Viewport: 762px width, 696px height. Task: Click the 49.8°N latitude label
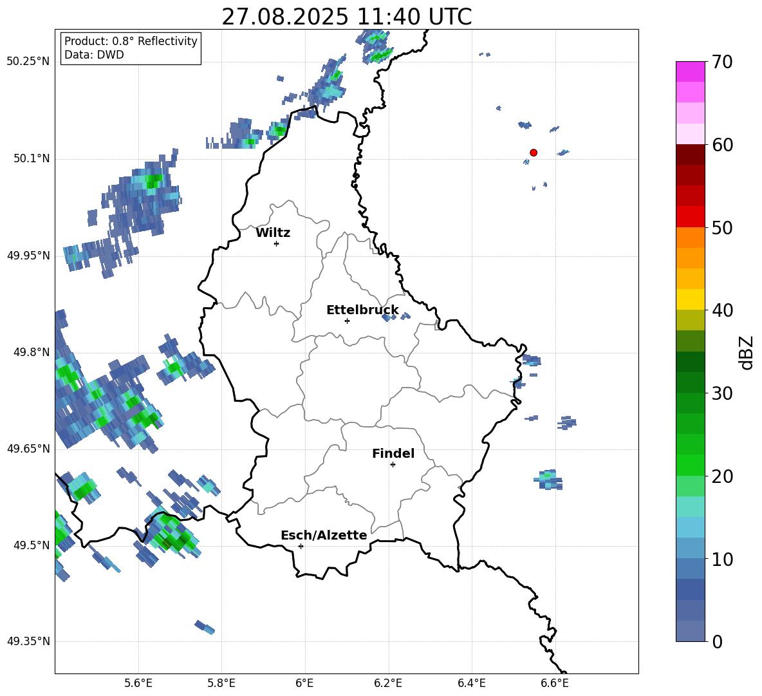[31, 352]
